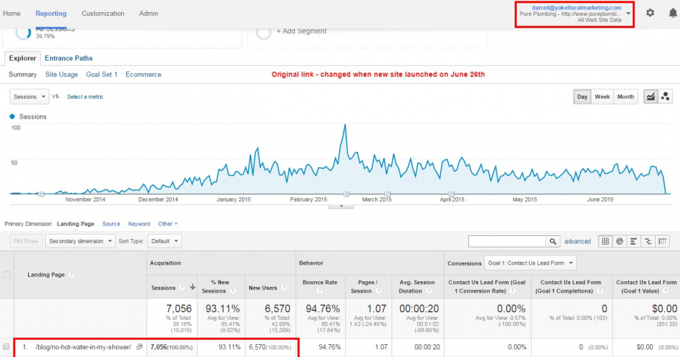Open the Sort Type Default dropdown
The width and height of the screenshot is (680, 357).
point(165,242)
